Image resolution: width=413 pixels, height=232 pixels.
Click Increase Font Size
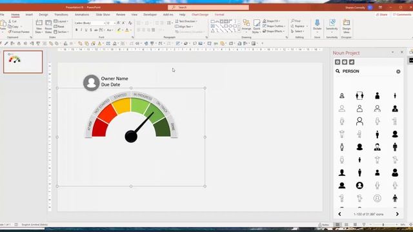point(119,23)
